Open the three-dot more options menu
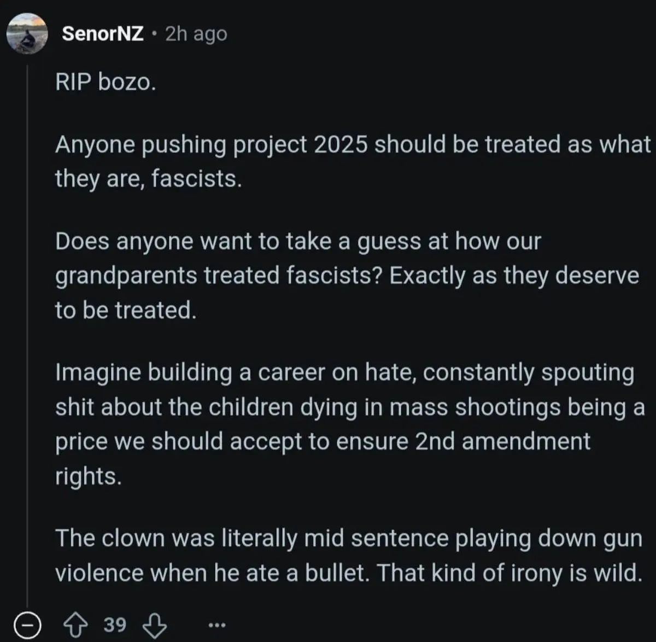Viewport: 656px width, 642px height. pyautogui.click(x=216, y=625)
